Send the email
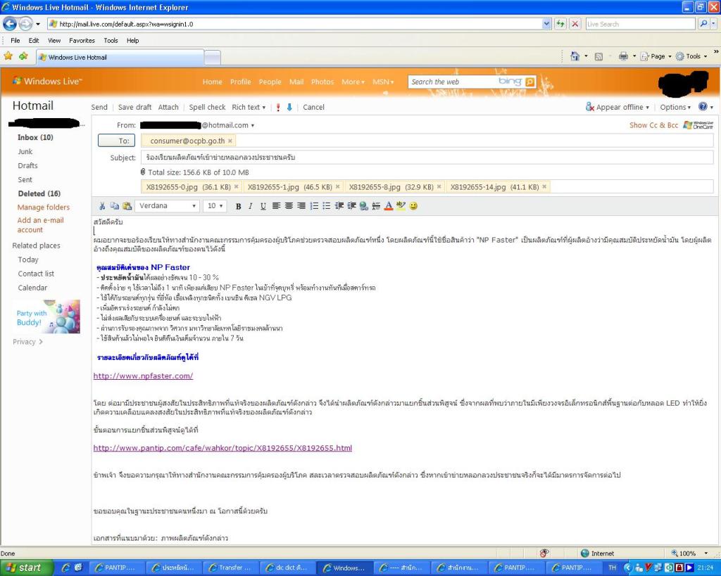The width and height of the screenshot is (721, 576). pyautogui.click(x=99, y=107)
